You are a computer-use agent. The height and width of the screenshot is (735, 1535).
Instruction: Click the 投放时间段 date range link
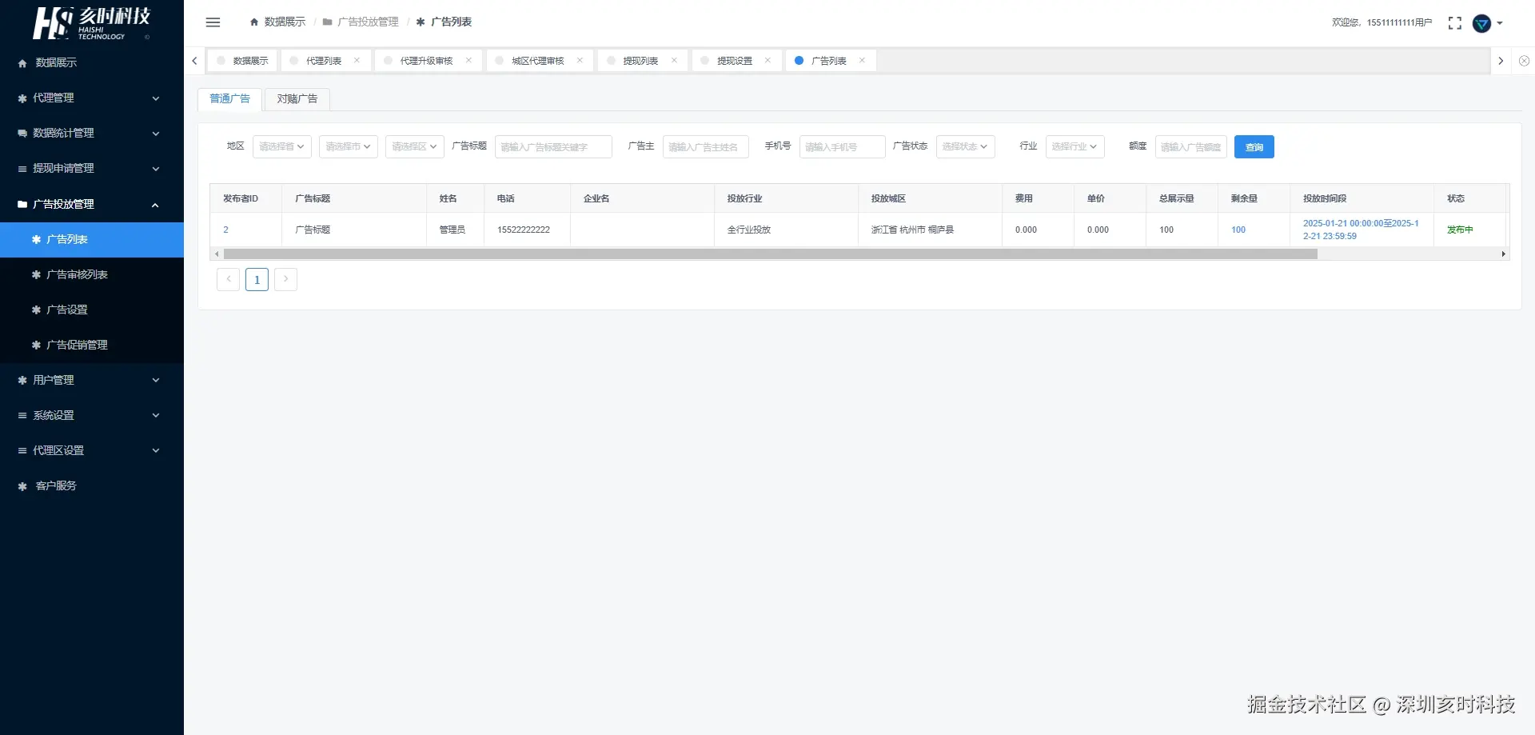click(1361, 230)
